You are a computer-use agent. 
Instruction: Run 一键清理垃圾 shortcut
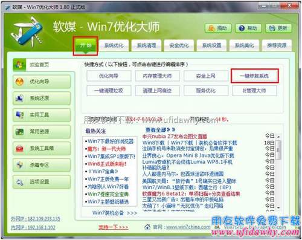(109, 91)
